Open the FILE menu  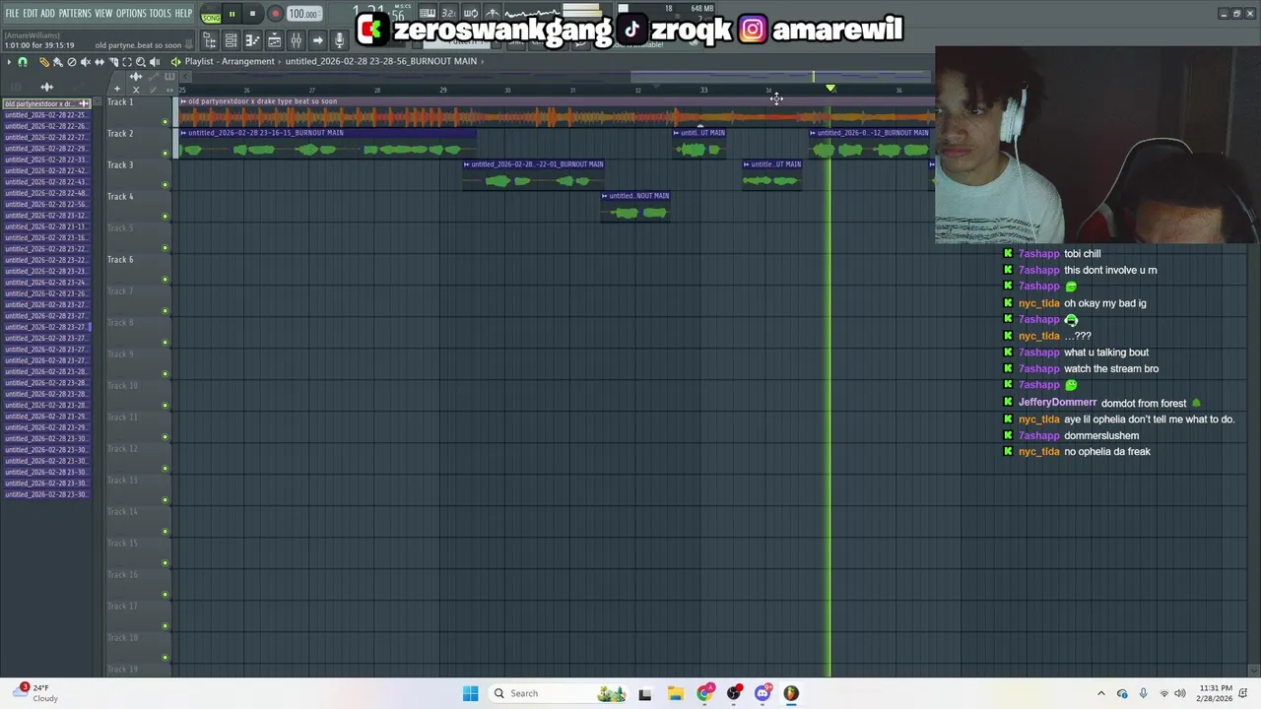click(12, 13)
